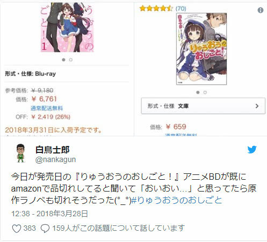
Task: Click the Twitter bird logo icon
Action: [252, 150]
